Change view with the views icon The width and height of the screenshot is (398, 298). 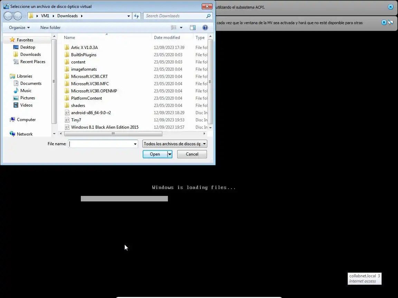pos(174,28)
